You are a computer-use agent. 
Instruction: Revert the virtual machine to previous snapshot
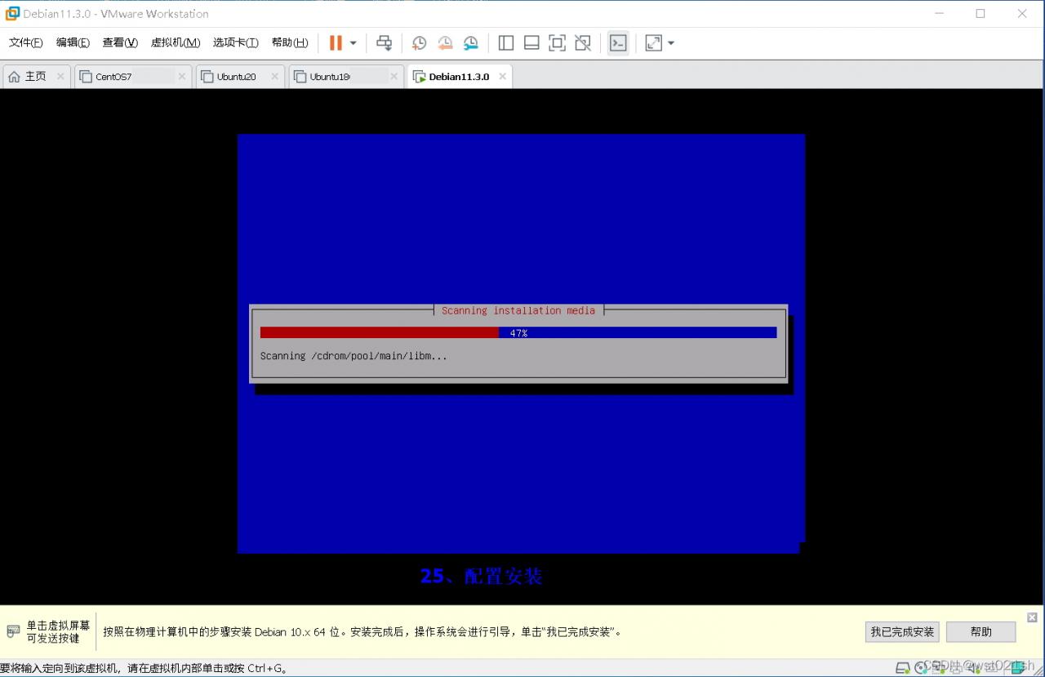coord(445,43)
